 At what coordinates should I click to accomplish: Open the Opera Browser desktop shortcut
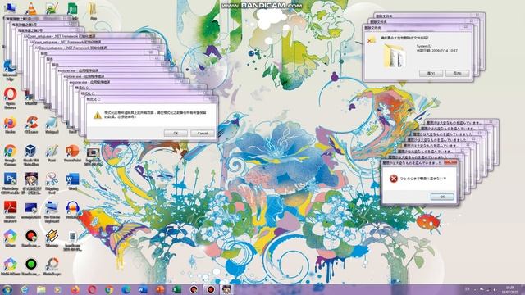(x=10, y=98)
